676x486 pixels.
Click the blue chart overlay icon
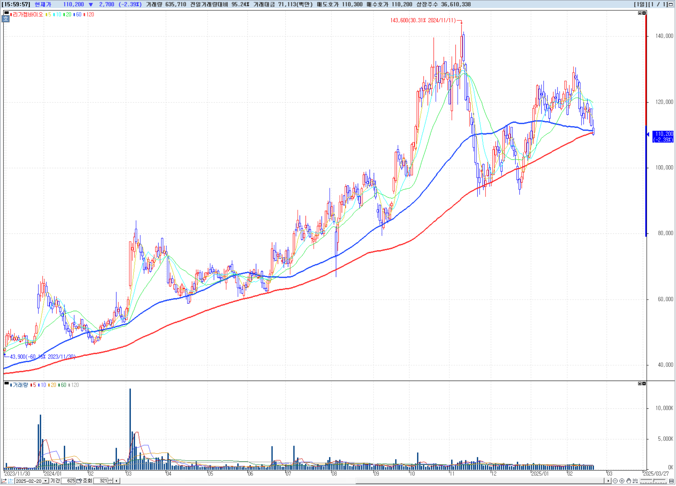click(x=10, y=481)
